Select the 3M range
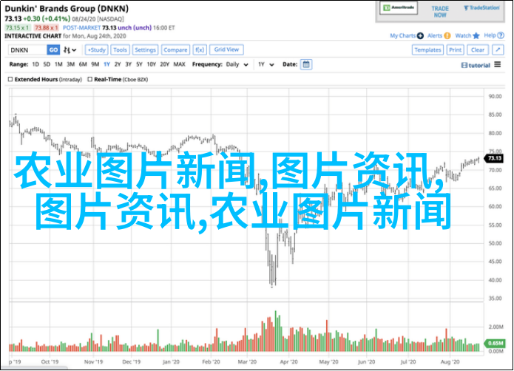 pos(70,64)
